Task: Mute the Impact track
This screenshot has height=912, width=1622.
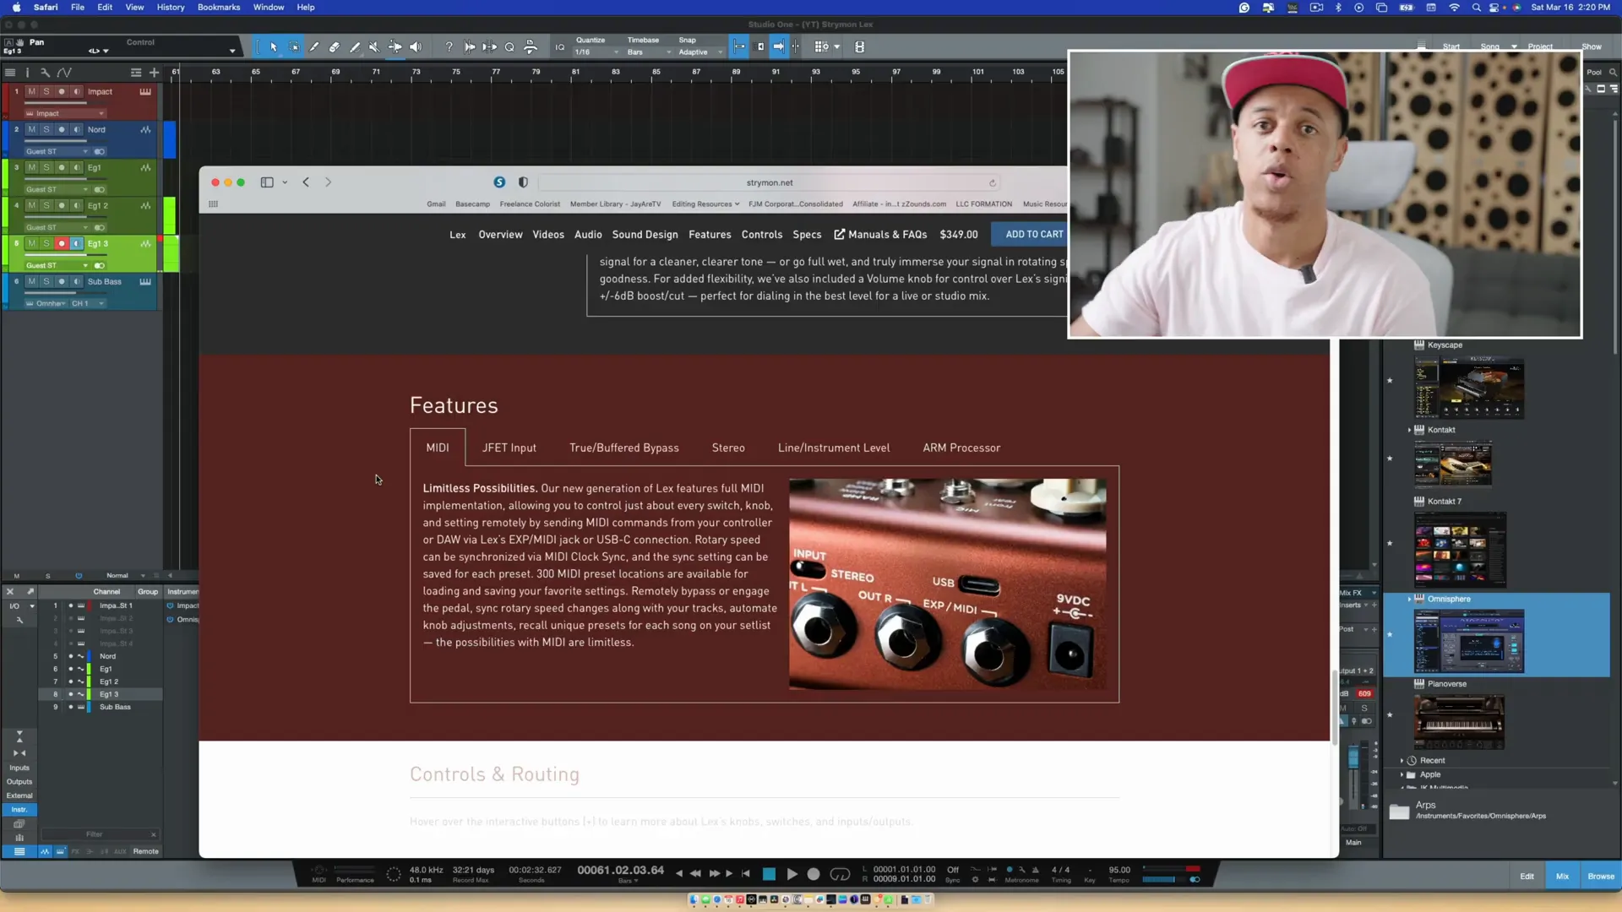Action: click(x=31, y=91)
